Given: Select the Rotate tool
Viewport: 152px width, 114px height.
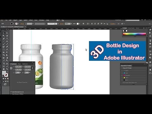Looking at the screenshot, I should (x=4, y=49).
